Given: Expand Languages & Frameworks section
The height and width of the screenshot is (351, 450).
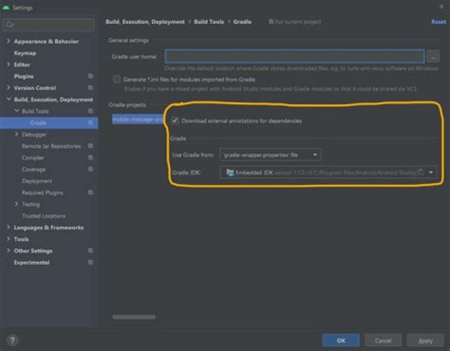Looking at the screenshot, I should [8, 227].
